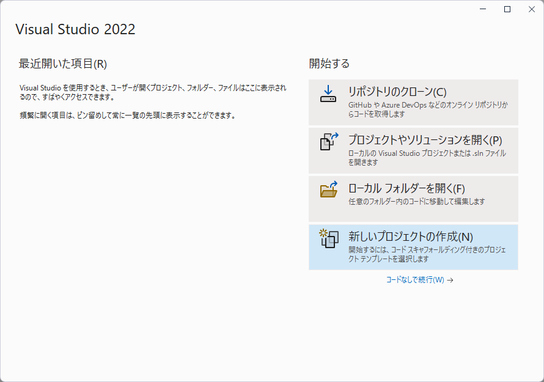Click the 開始する heading

(329, 64)
